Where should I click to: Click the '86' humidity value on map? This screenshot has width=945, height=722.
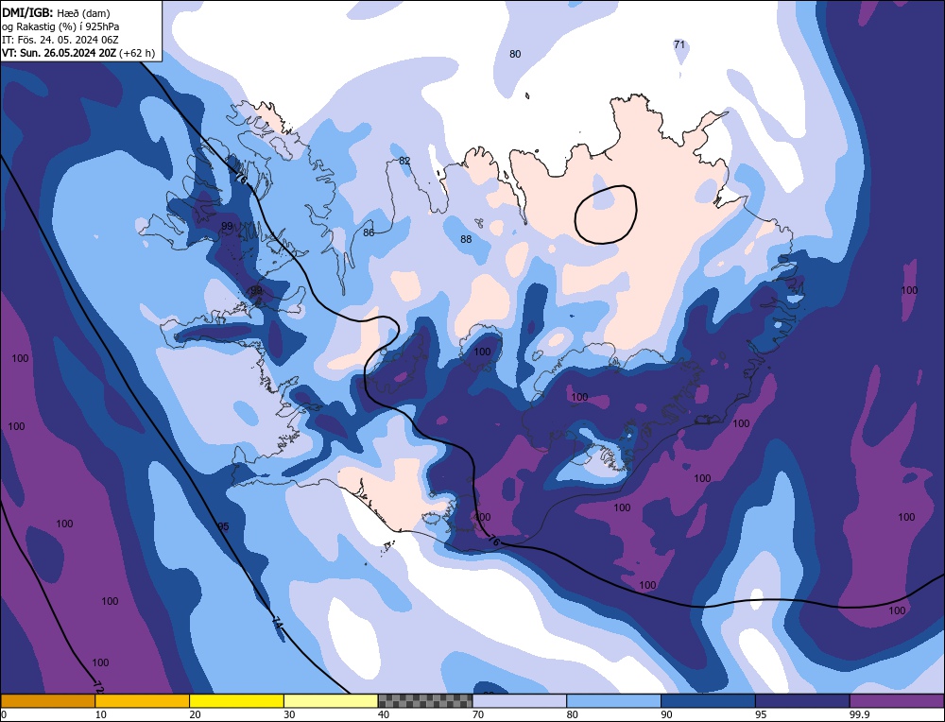(369, 232)
